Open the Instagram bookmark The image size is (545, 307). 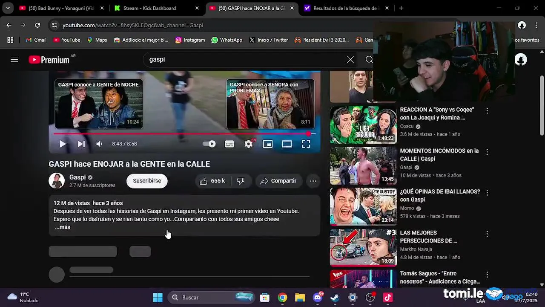[x=190, y=40]
